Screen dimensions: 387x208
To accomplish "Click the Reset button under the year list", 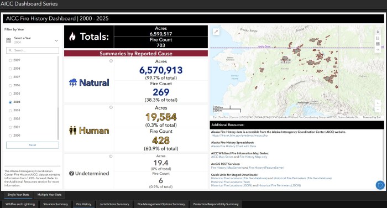I will [33, 145].
